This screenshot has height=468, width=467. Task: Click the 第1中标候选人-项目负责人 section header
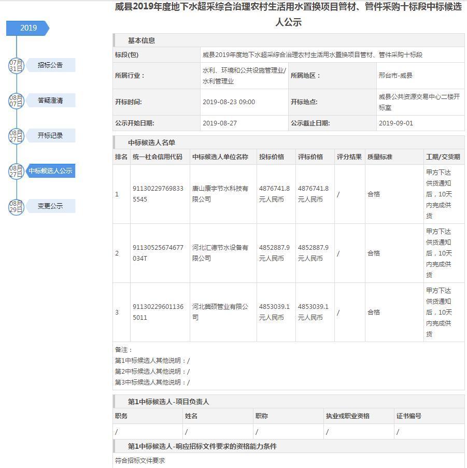168,402
